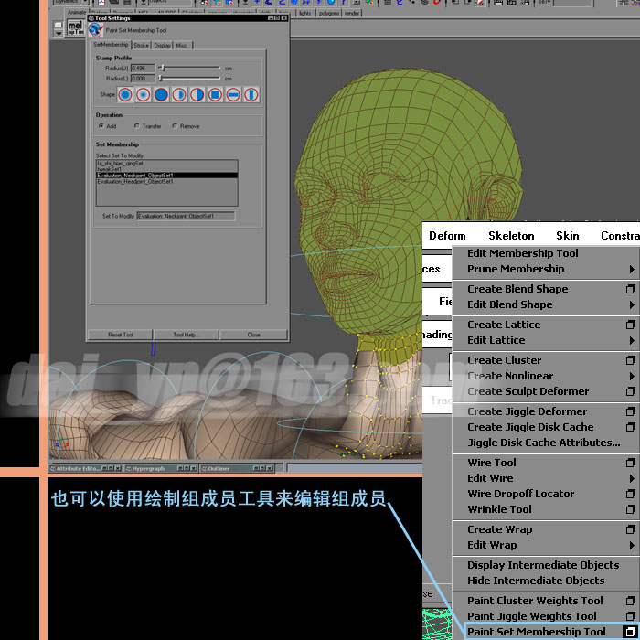Click the minimized Outliner window title bar
The image size is (640, 640).
pos(237,468)
